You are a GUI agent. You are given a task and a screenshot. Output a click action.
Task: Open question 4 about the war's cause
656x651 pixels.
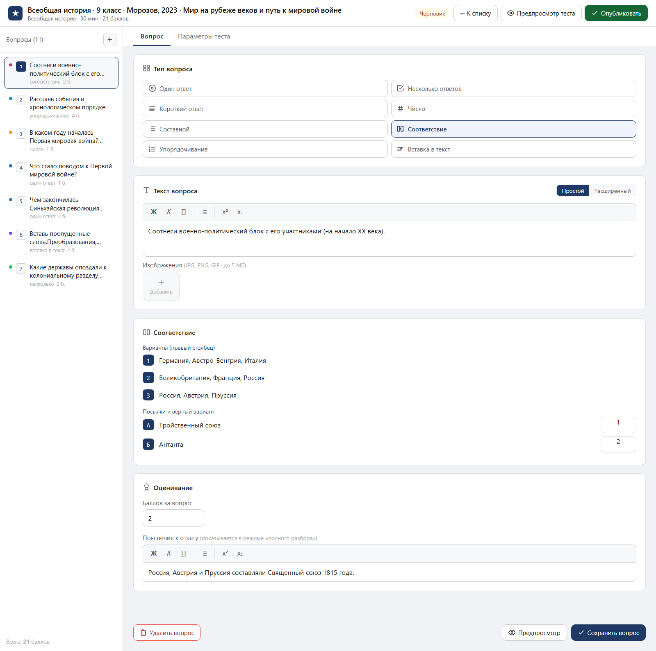coord(61,174)
